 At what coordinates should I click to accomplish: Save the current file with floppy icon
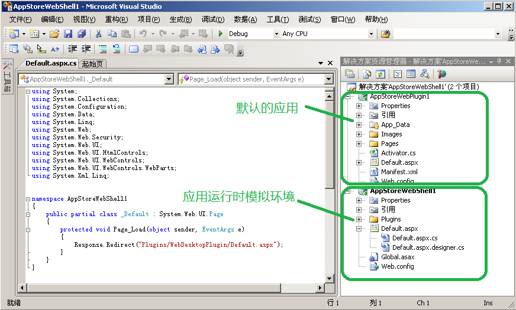tap(68, 34)
